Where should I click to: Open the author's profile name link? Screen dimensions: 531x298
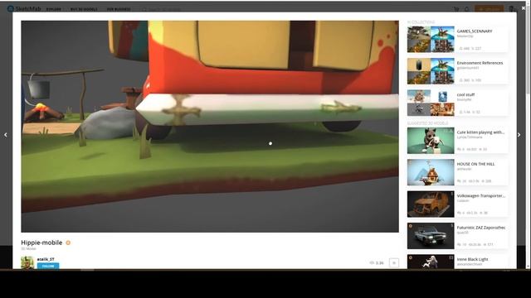[x=46, y=259]
